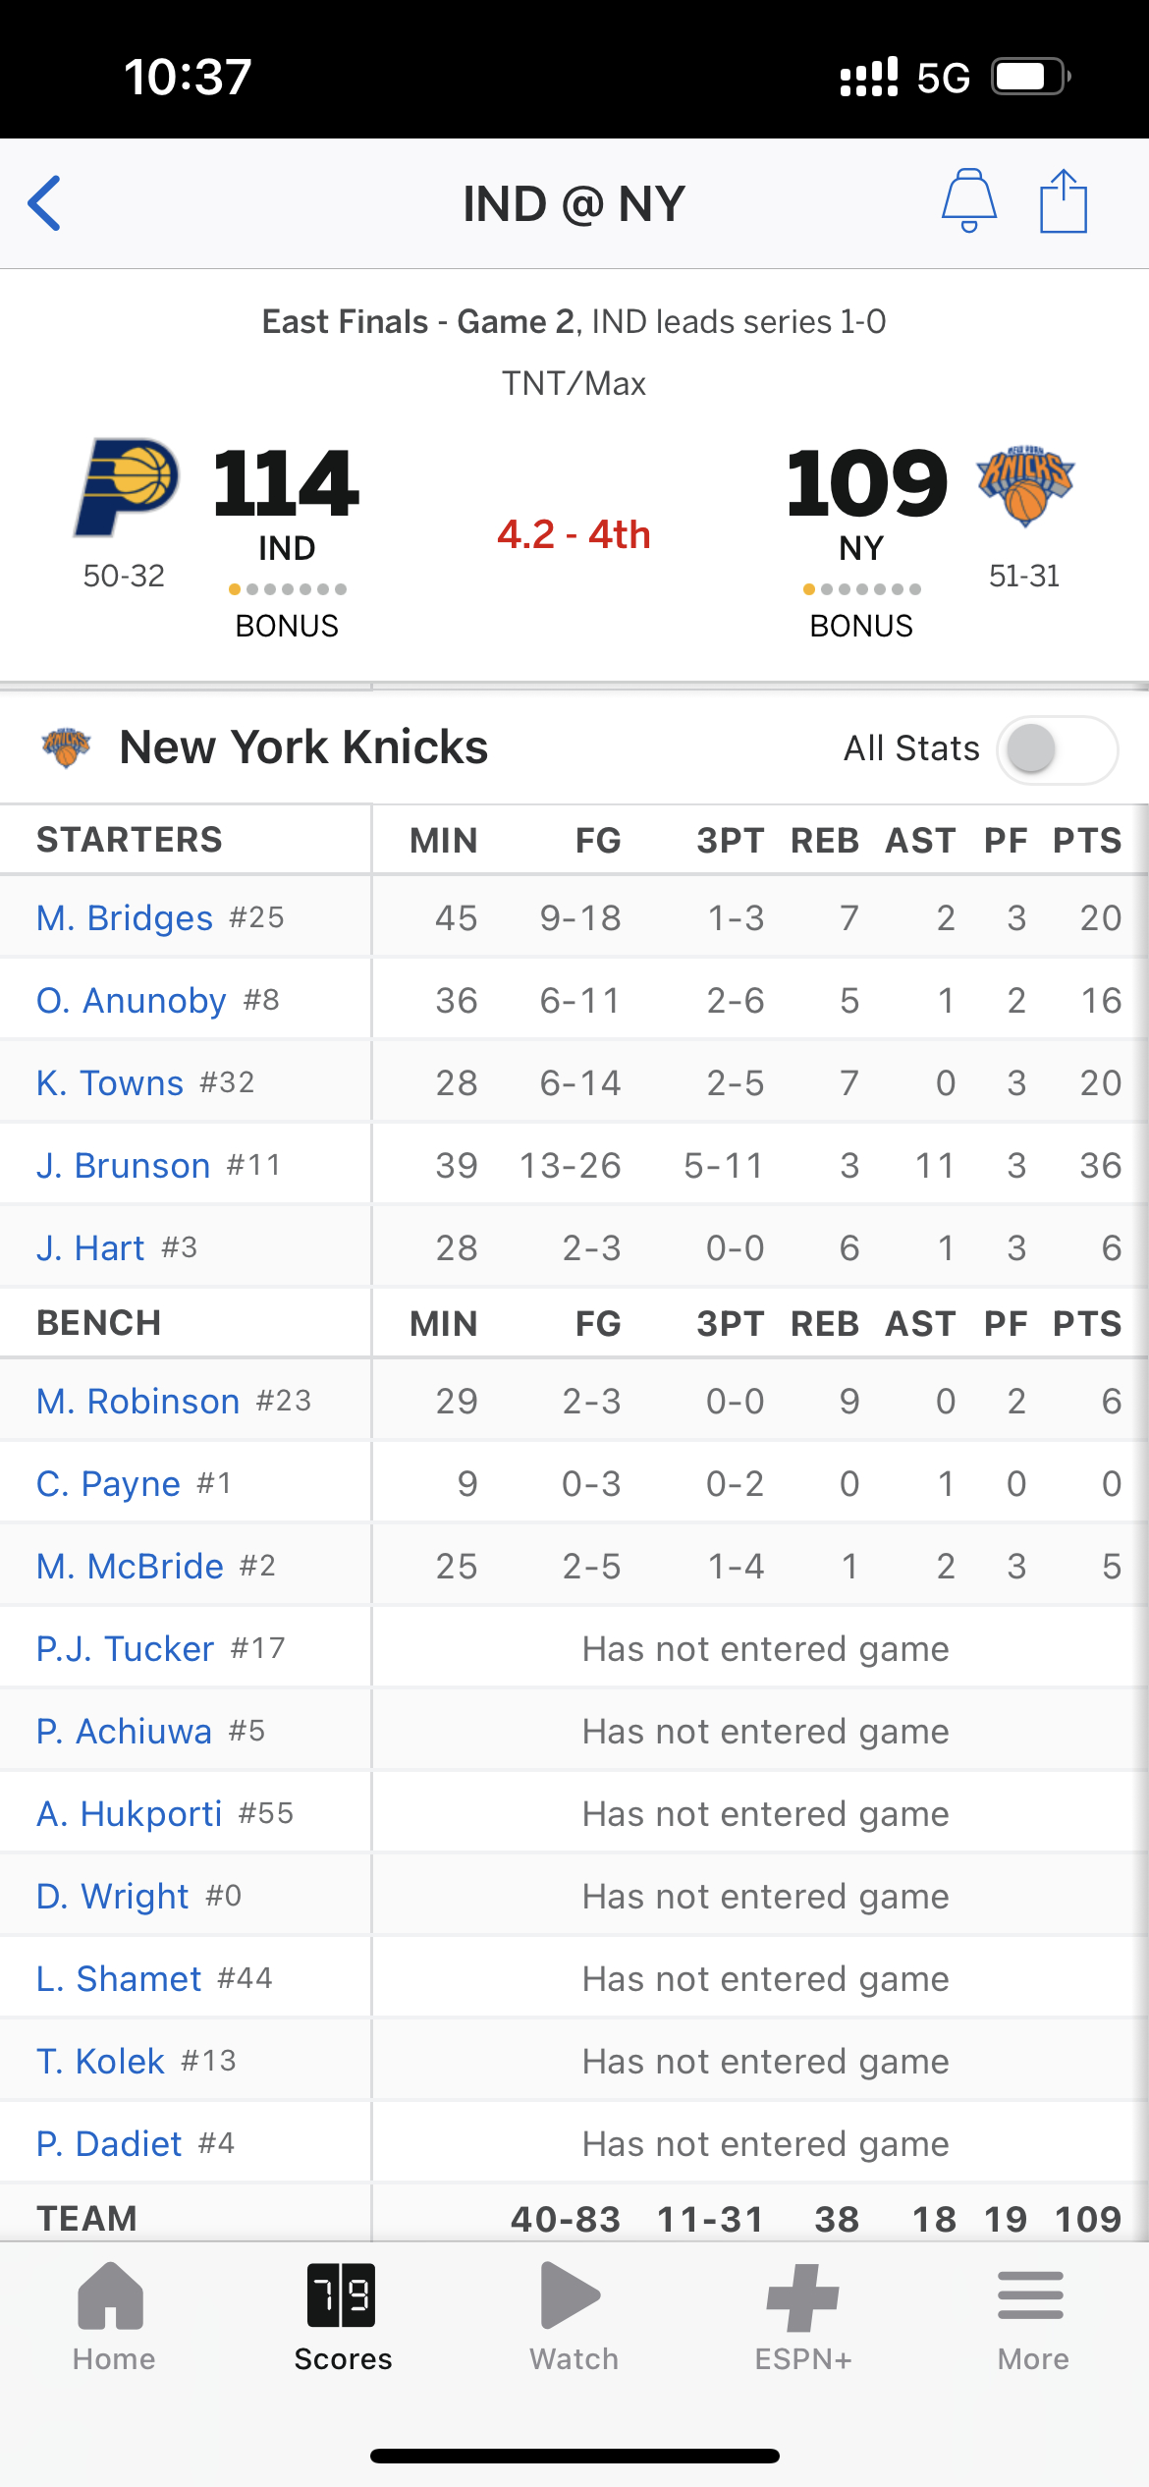Toggle the All Stats switch

click(1057, 749)
